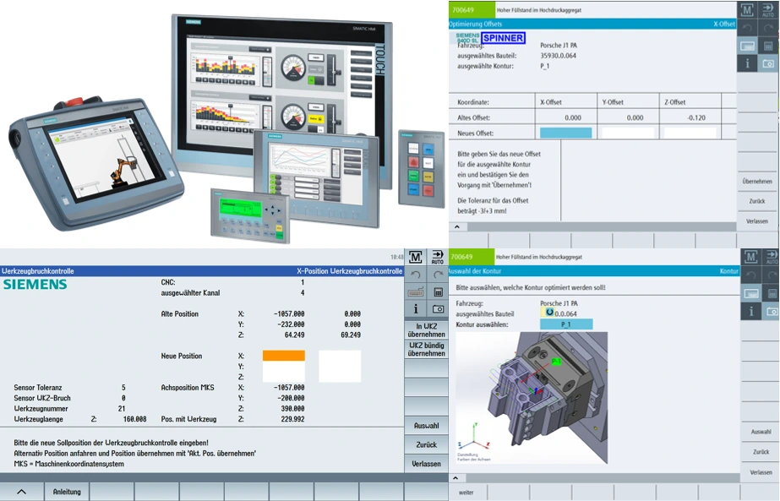Screen dimensions: 780x501
Task: Click the blue Neues Offset X-Offset field
Action: click(x=565, y=133)
